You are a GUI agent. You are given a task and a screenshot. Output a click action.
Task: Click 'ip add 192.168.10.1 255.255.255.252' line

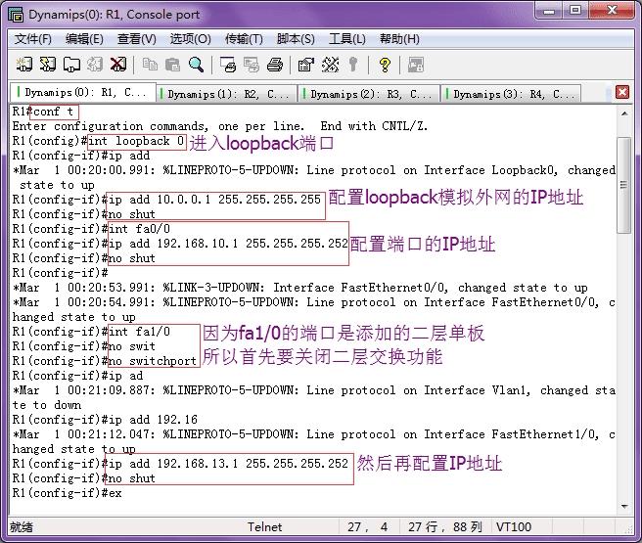click(228, 244)
